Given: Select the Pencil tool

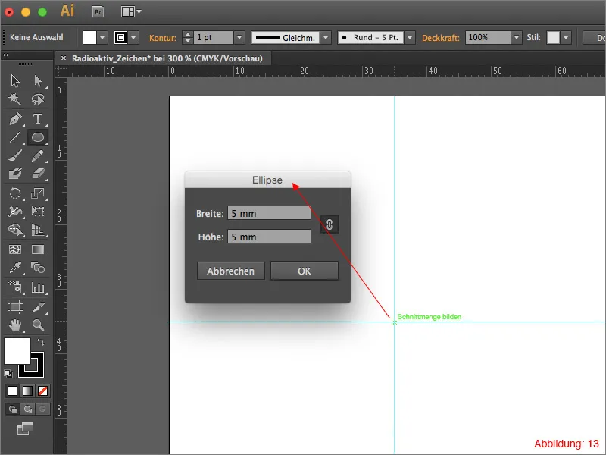Looking at the screenshot, I should click(38, 155).
